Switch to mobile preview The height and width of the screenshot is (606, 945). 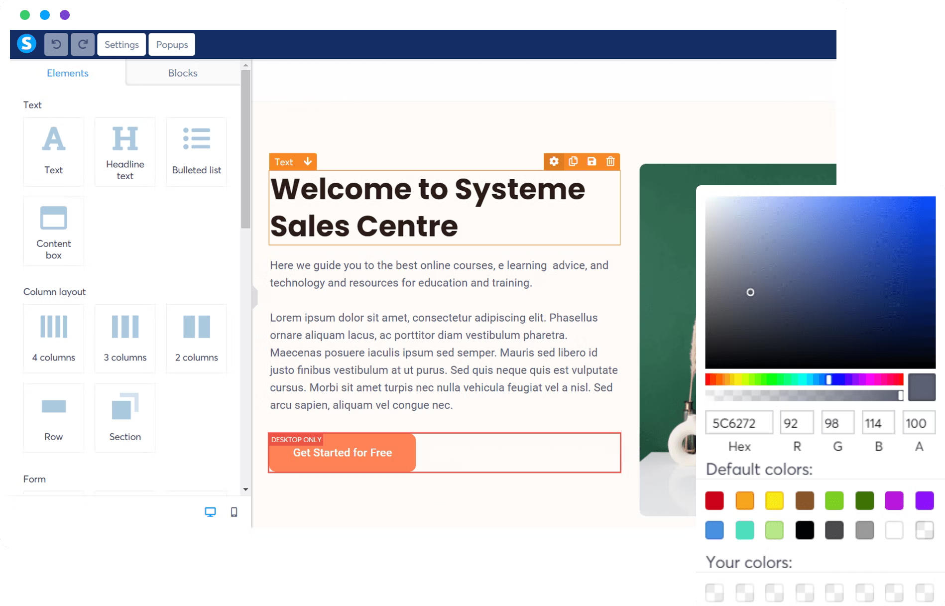coord(234,512)
